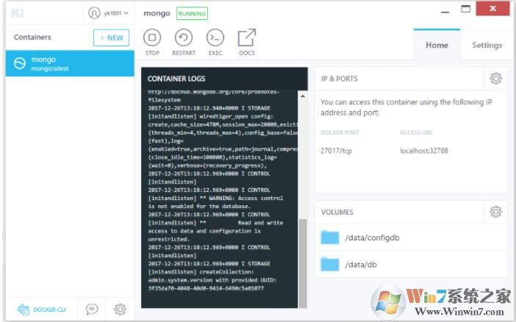
Task: Close the Kitematic window
Action: coord(492,8)
